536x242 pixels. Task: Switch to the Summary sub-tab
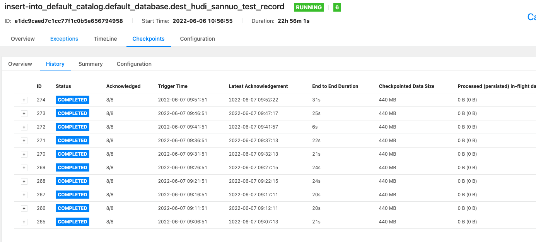point(90,64)
